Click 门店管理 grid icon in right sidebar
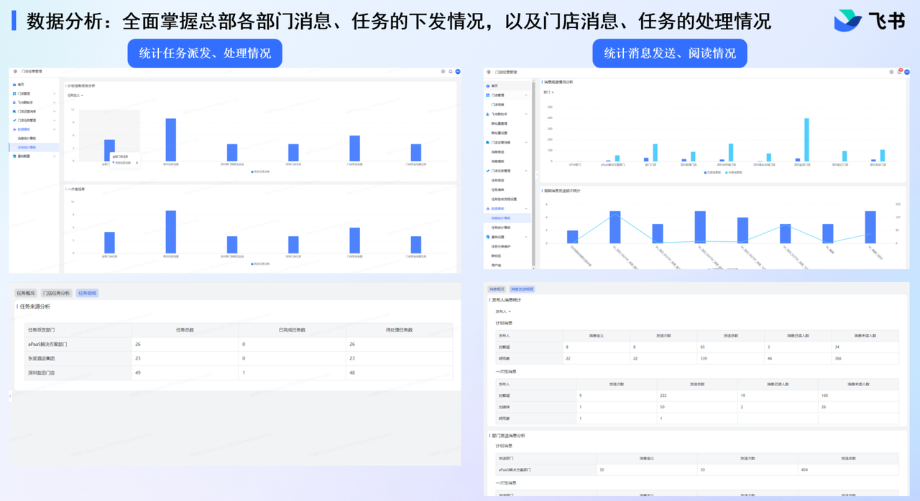Image resolution: width=920 pixels, height=501 pixels. tap(488, 95)
